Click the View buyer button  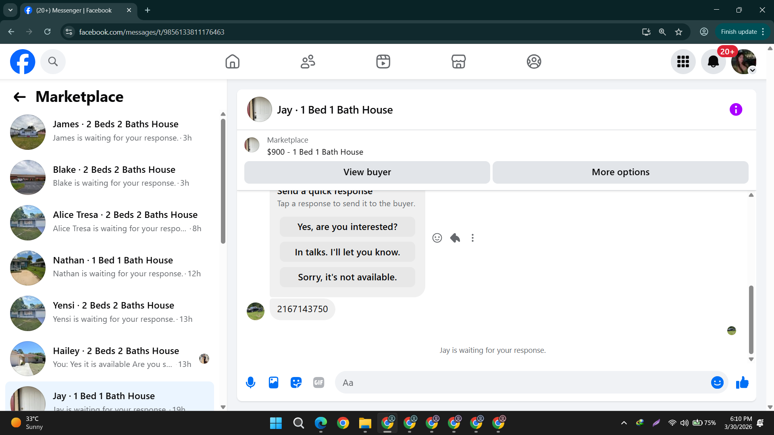[367, 172]
